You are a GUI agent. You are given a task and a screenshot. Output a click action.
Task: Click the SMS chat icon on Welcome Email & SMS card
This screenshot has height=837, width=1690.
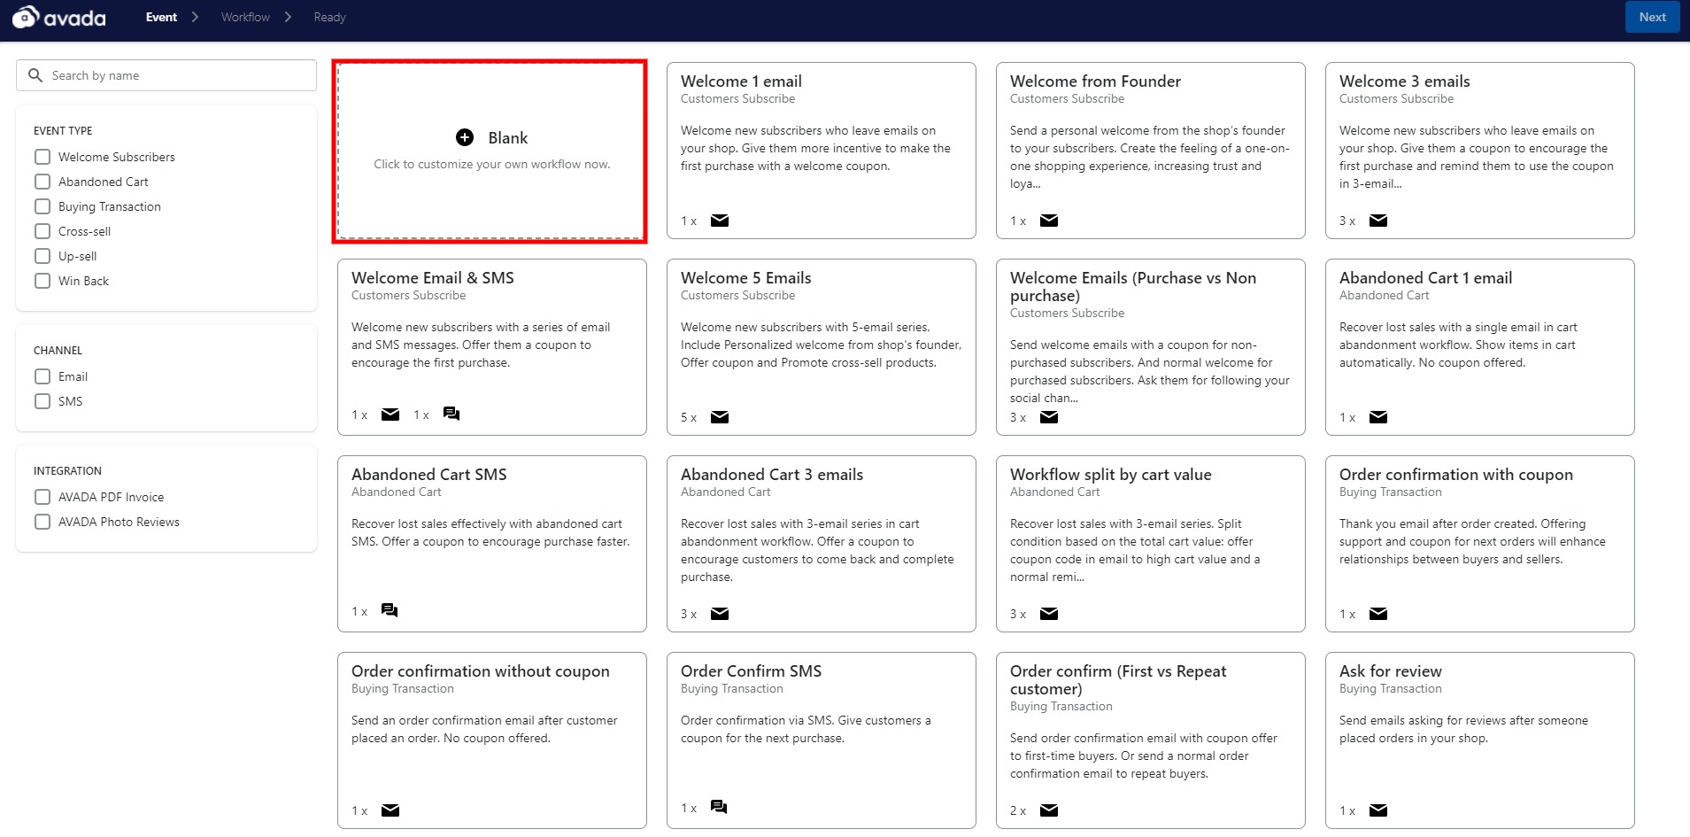451,414
